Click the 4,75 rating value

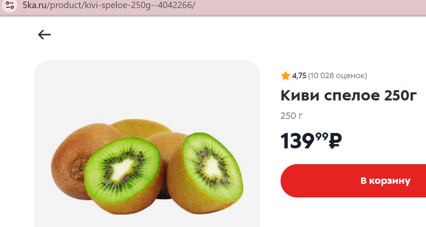tap(299, 76)
